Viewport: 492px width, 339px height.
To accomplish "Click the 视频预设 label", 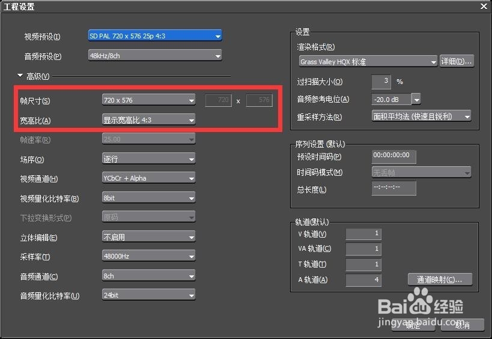I will click(43, 37).
